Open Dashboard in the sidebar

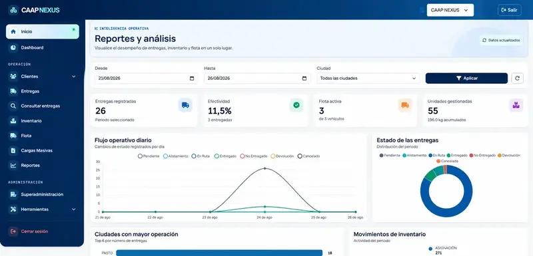[x=43, y=48]
